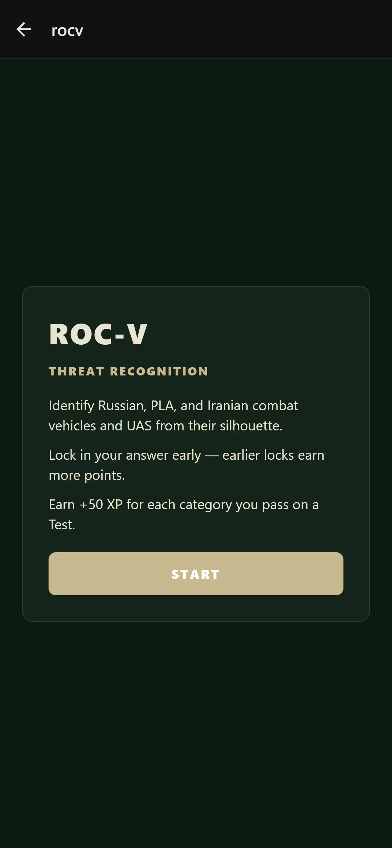This screenshot has height=848, width=392.
Task: Click the word THREAT in the subtitle
Action: pyautogui.click(x=76, y=371)
